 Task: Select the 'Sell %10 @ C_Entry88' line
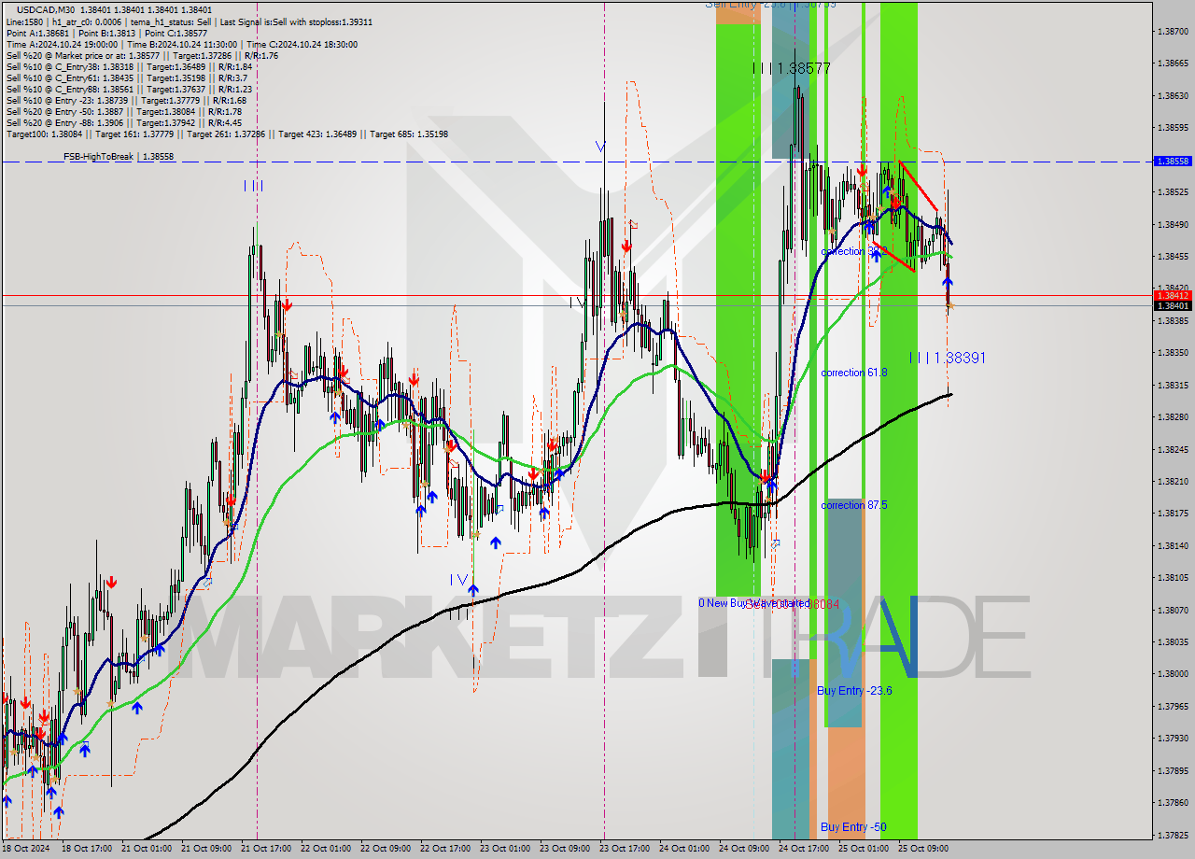pos(129,89)
